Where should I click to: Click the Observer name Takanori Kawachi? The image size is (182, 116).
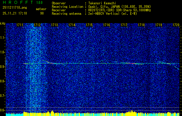102,3
